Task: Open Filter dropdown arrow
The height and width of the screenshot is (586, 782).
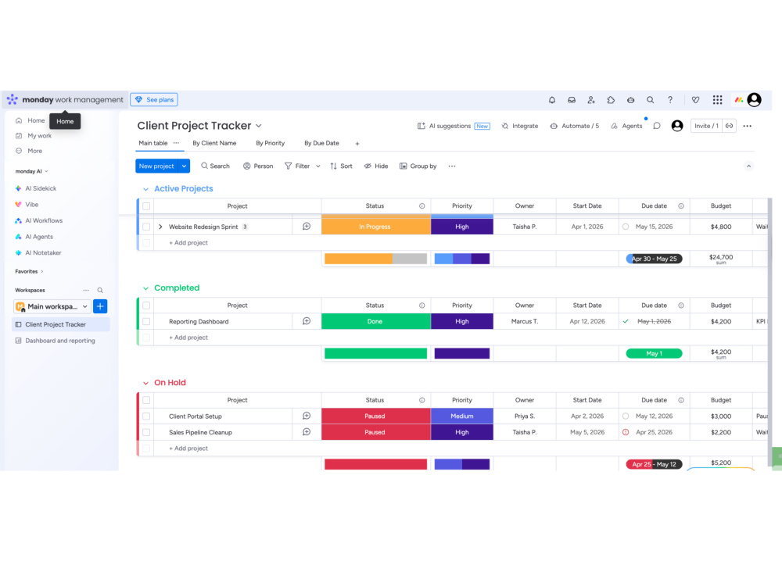Action: (x=318, y=166)
